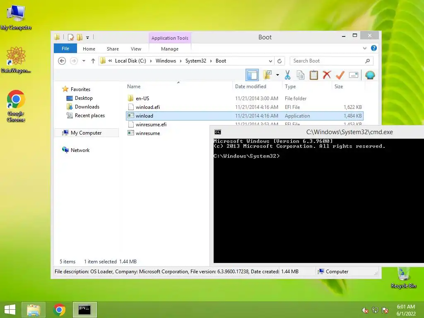Viewport: 424px width, 318px height.
Task: Click Windows in the address path
Action: click(x=166, y=61)
